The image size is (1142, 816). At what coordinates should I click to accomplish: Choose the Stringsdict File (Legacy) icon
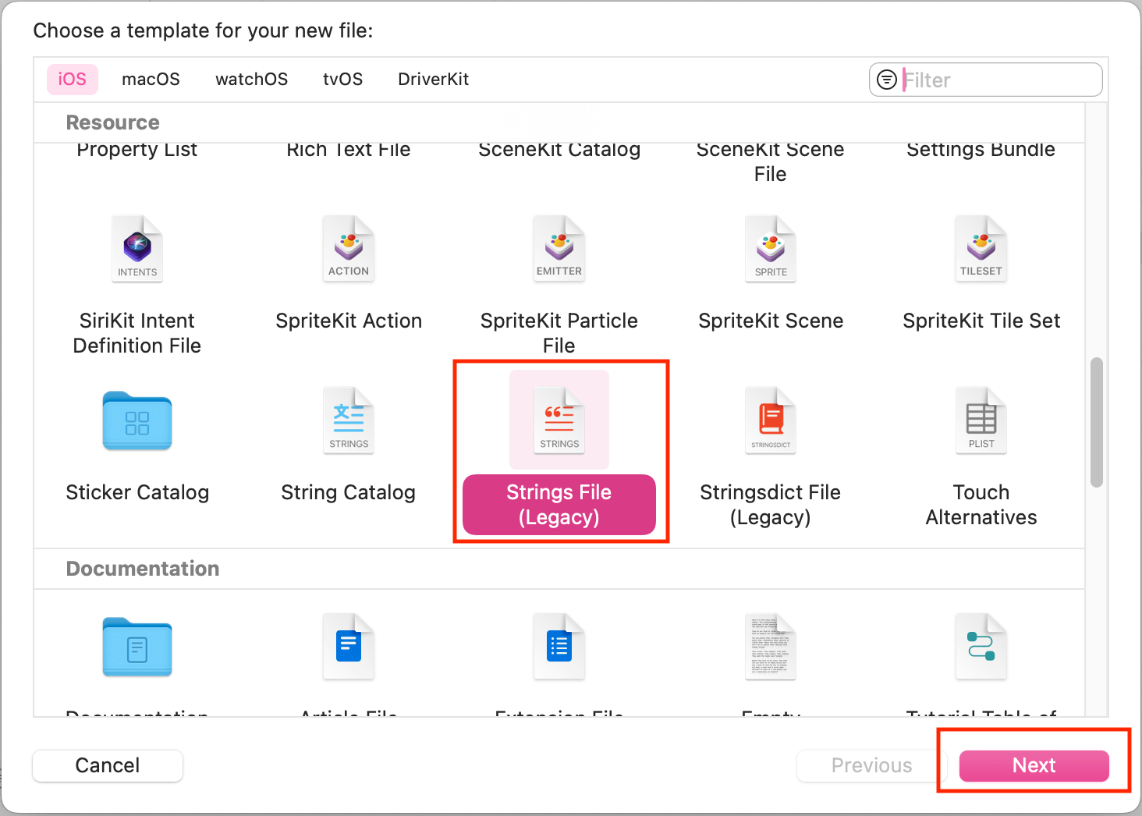click(x=771, y=420)
